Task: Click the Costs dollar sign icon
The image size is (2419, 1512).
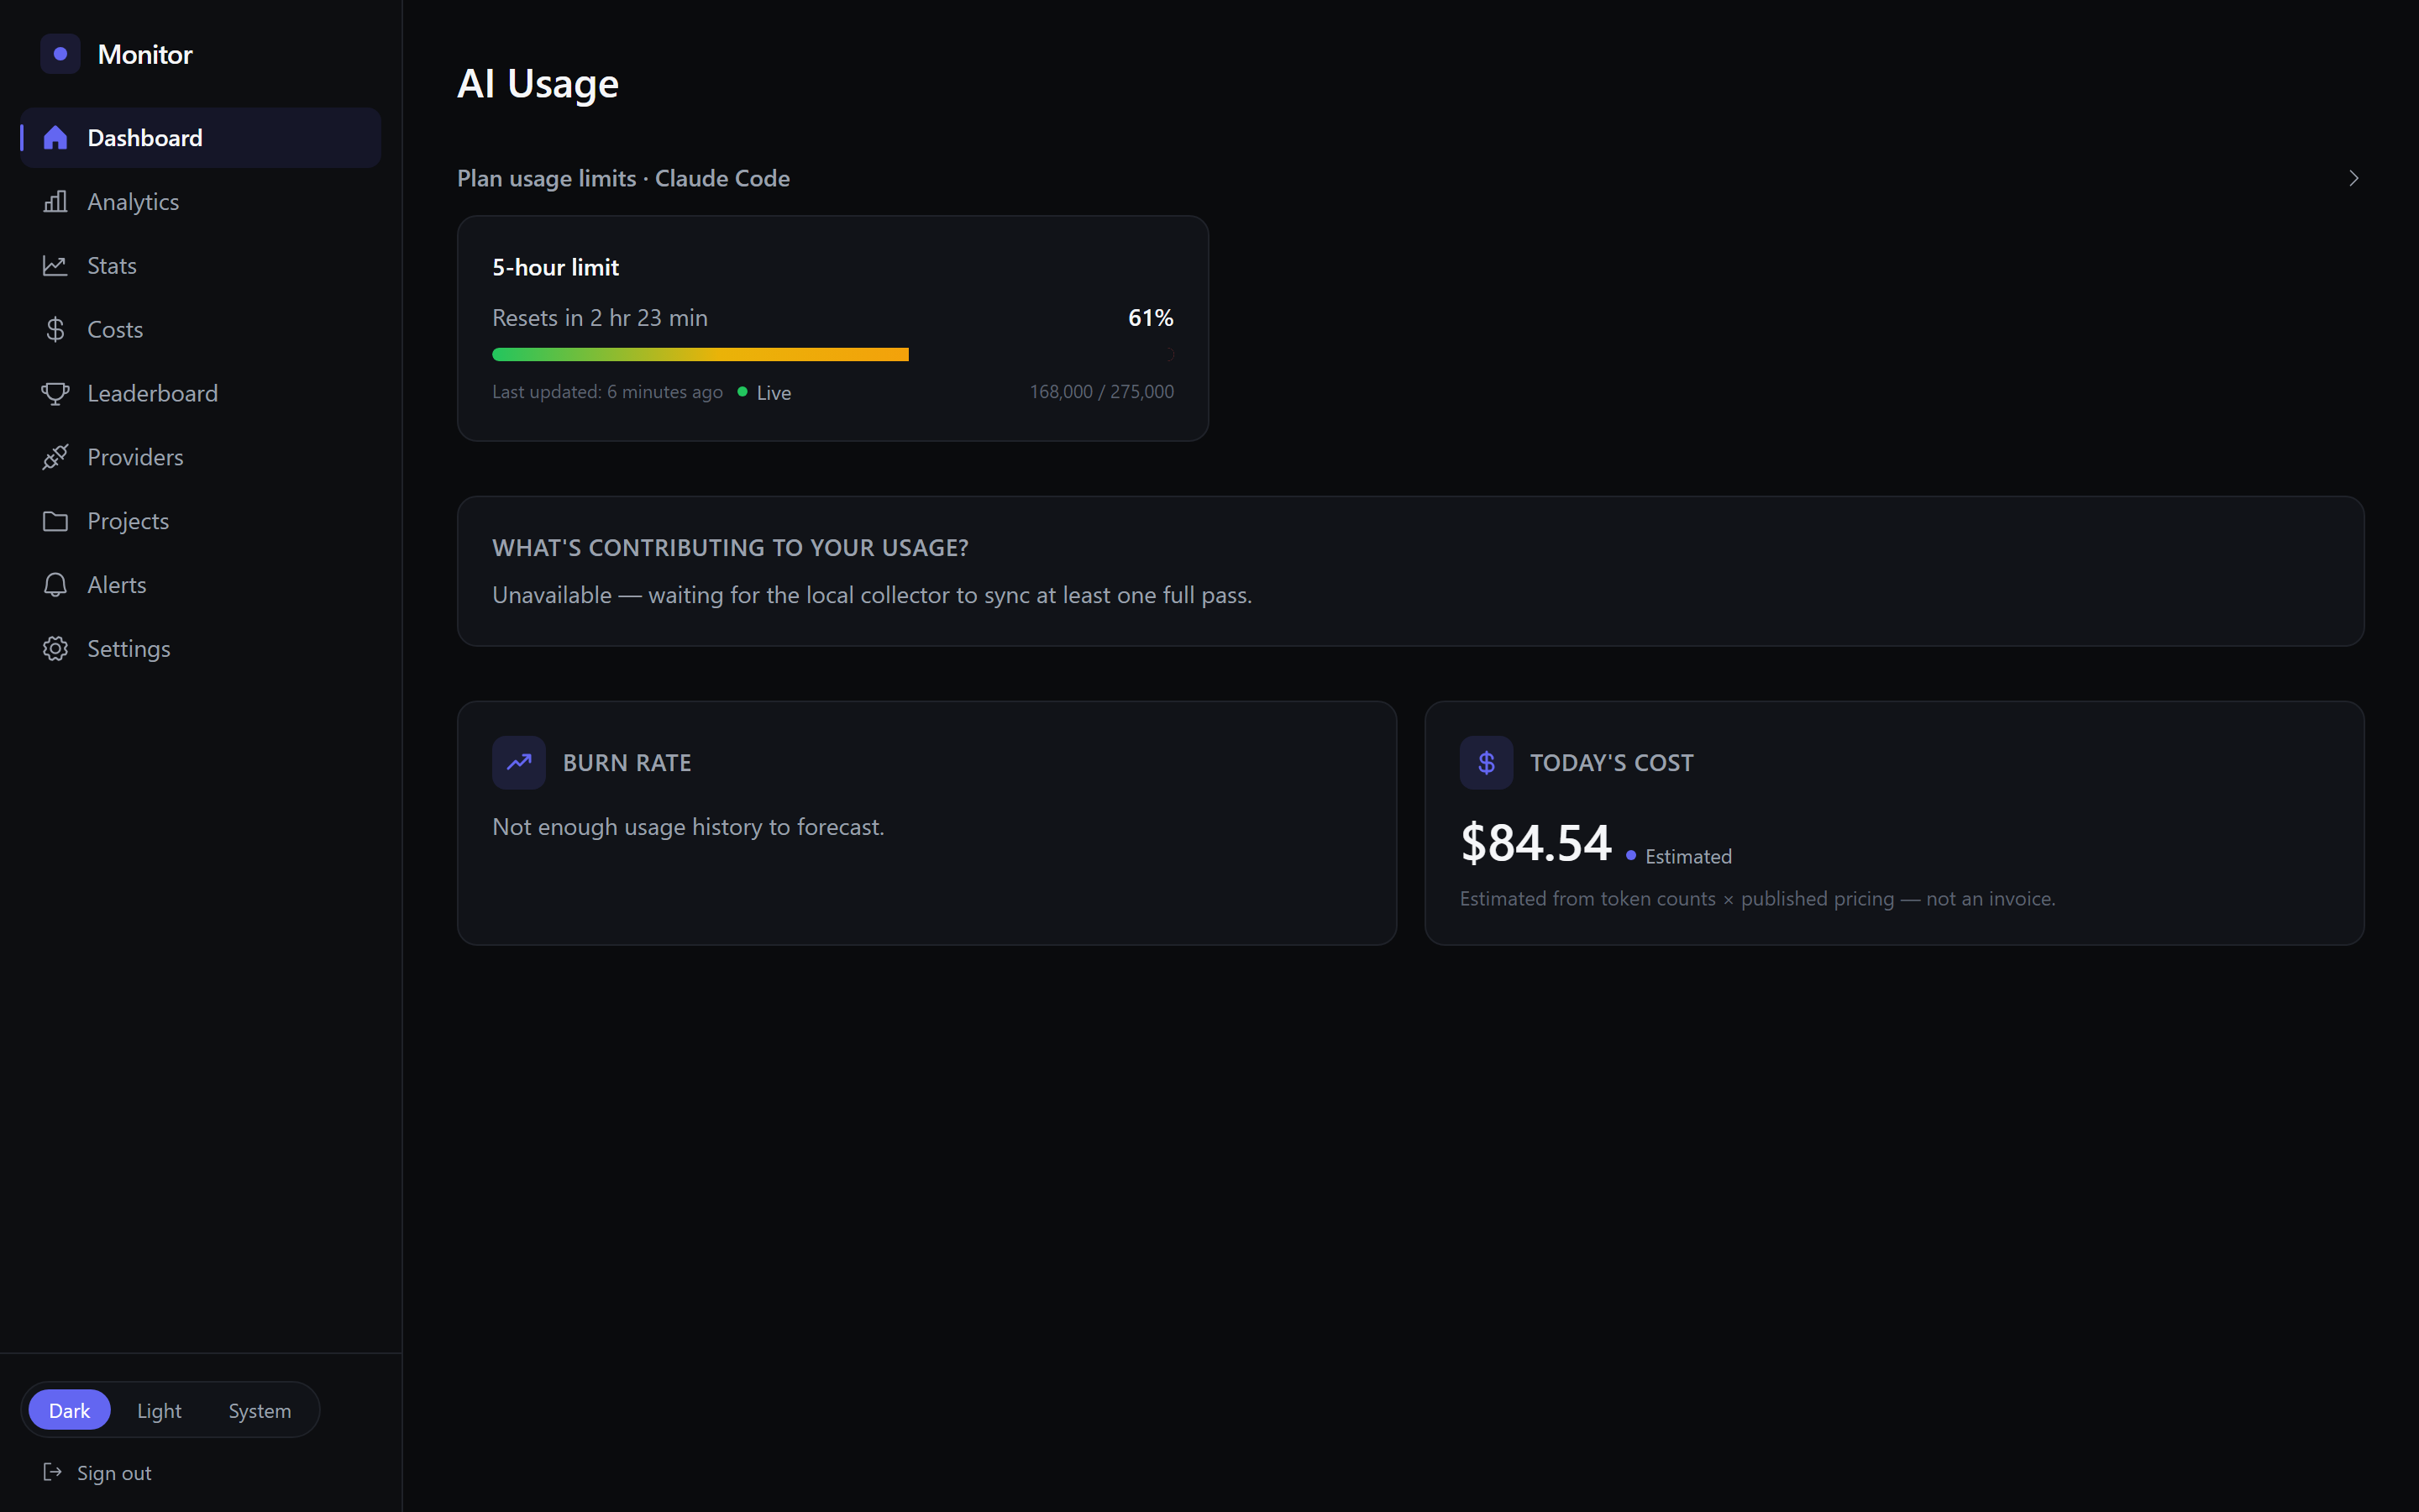Action: [55, 330]
